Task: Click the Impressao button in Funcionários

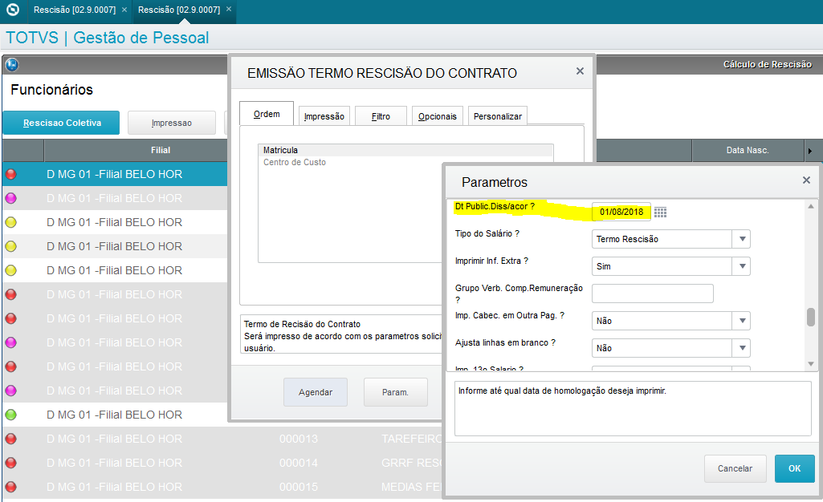Action: pos(172,123)
